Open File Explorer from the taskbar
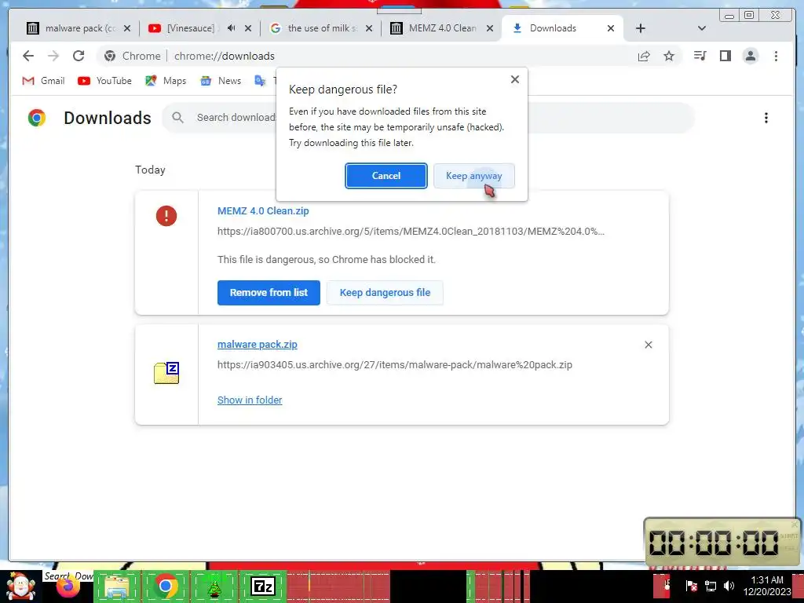 117,587
